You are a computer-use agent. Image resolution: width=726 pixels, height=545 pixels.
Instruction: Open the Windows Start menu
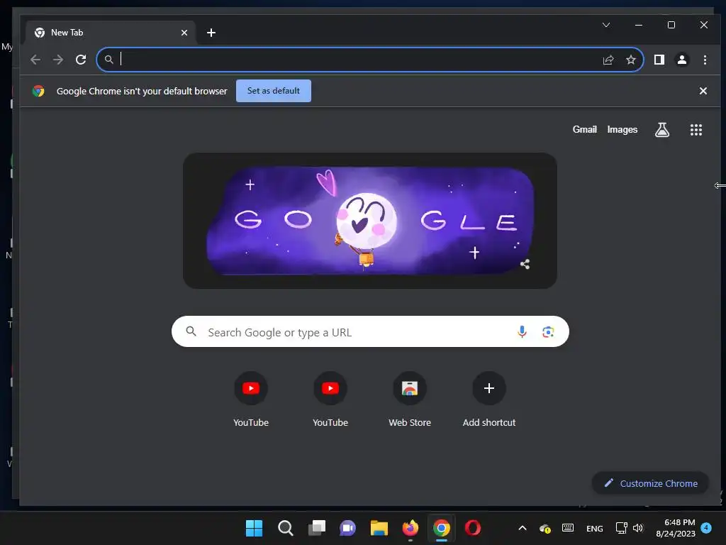coord(254,528)
